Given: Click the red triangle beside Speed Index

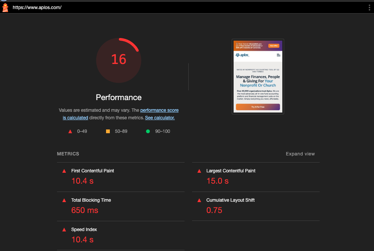Looking at the screenshot, I should tap(64, 230).
